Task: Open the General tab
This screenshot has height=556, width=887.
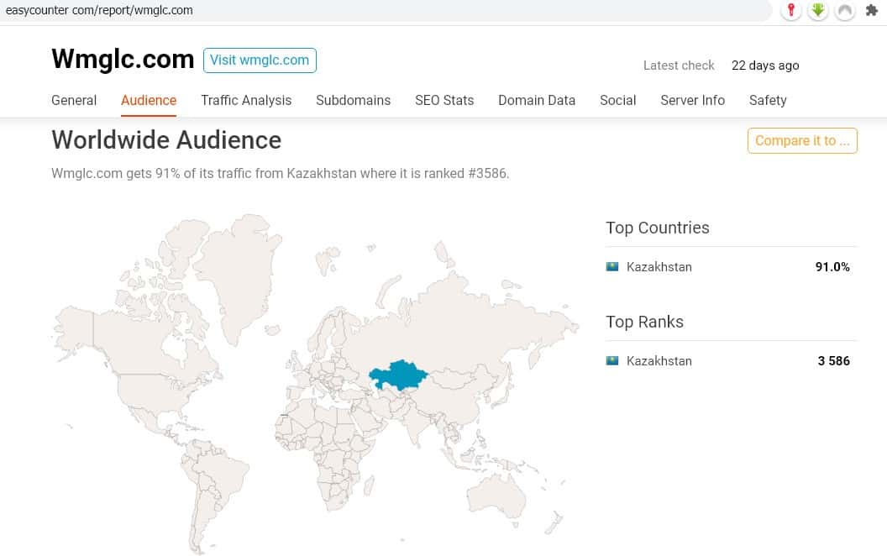Action: [74, 100]
